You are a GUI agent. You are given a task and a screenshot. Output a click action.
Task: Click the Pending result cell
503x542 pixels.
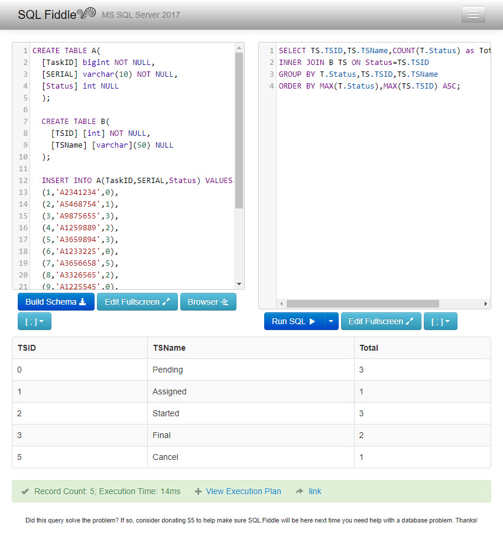tap(251, 370)
